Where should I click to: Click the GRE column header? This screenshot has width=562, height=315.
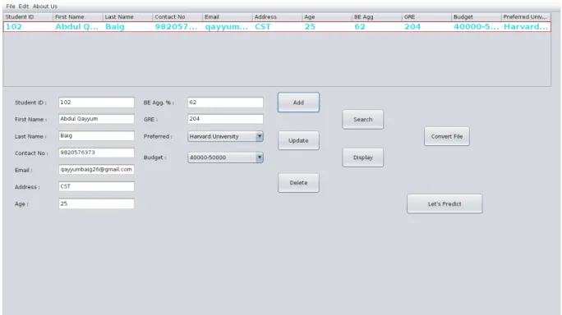(x=426, y=17)
